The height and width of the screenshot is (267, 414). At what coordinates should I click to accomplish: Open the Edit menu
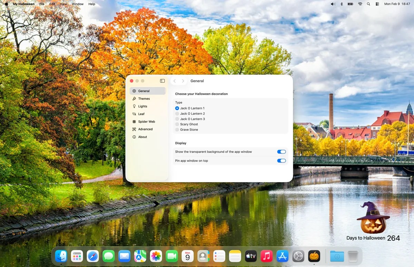52,4
